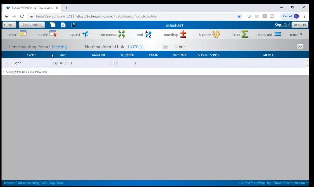
Task: Click the Amortization button
Action: click(x=32, y=25)
